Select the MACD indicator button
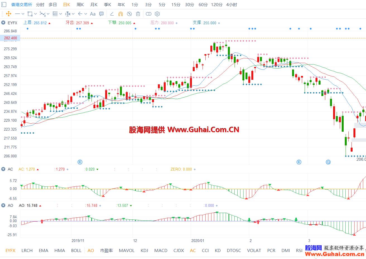The image size is (366, 259). tap(161, 250)
